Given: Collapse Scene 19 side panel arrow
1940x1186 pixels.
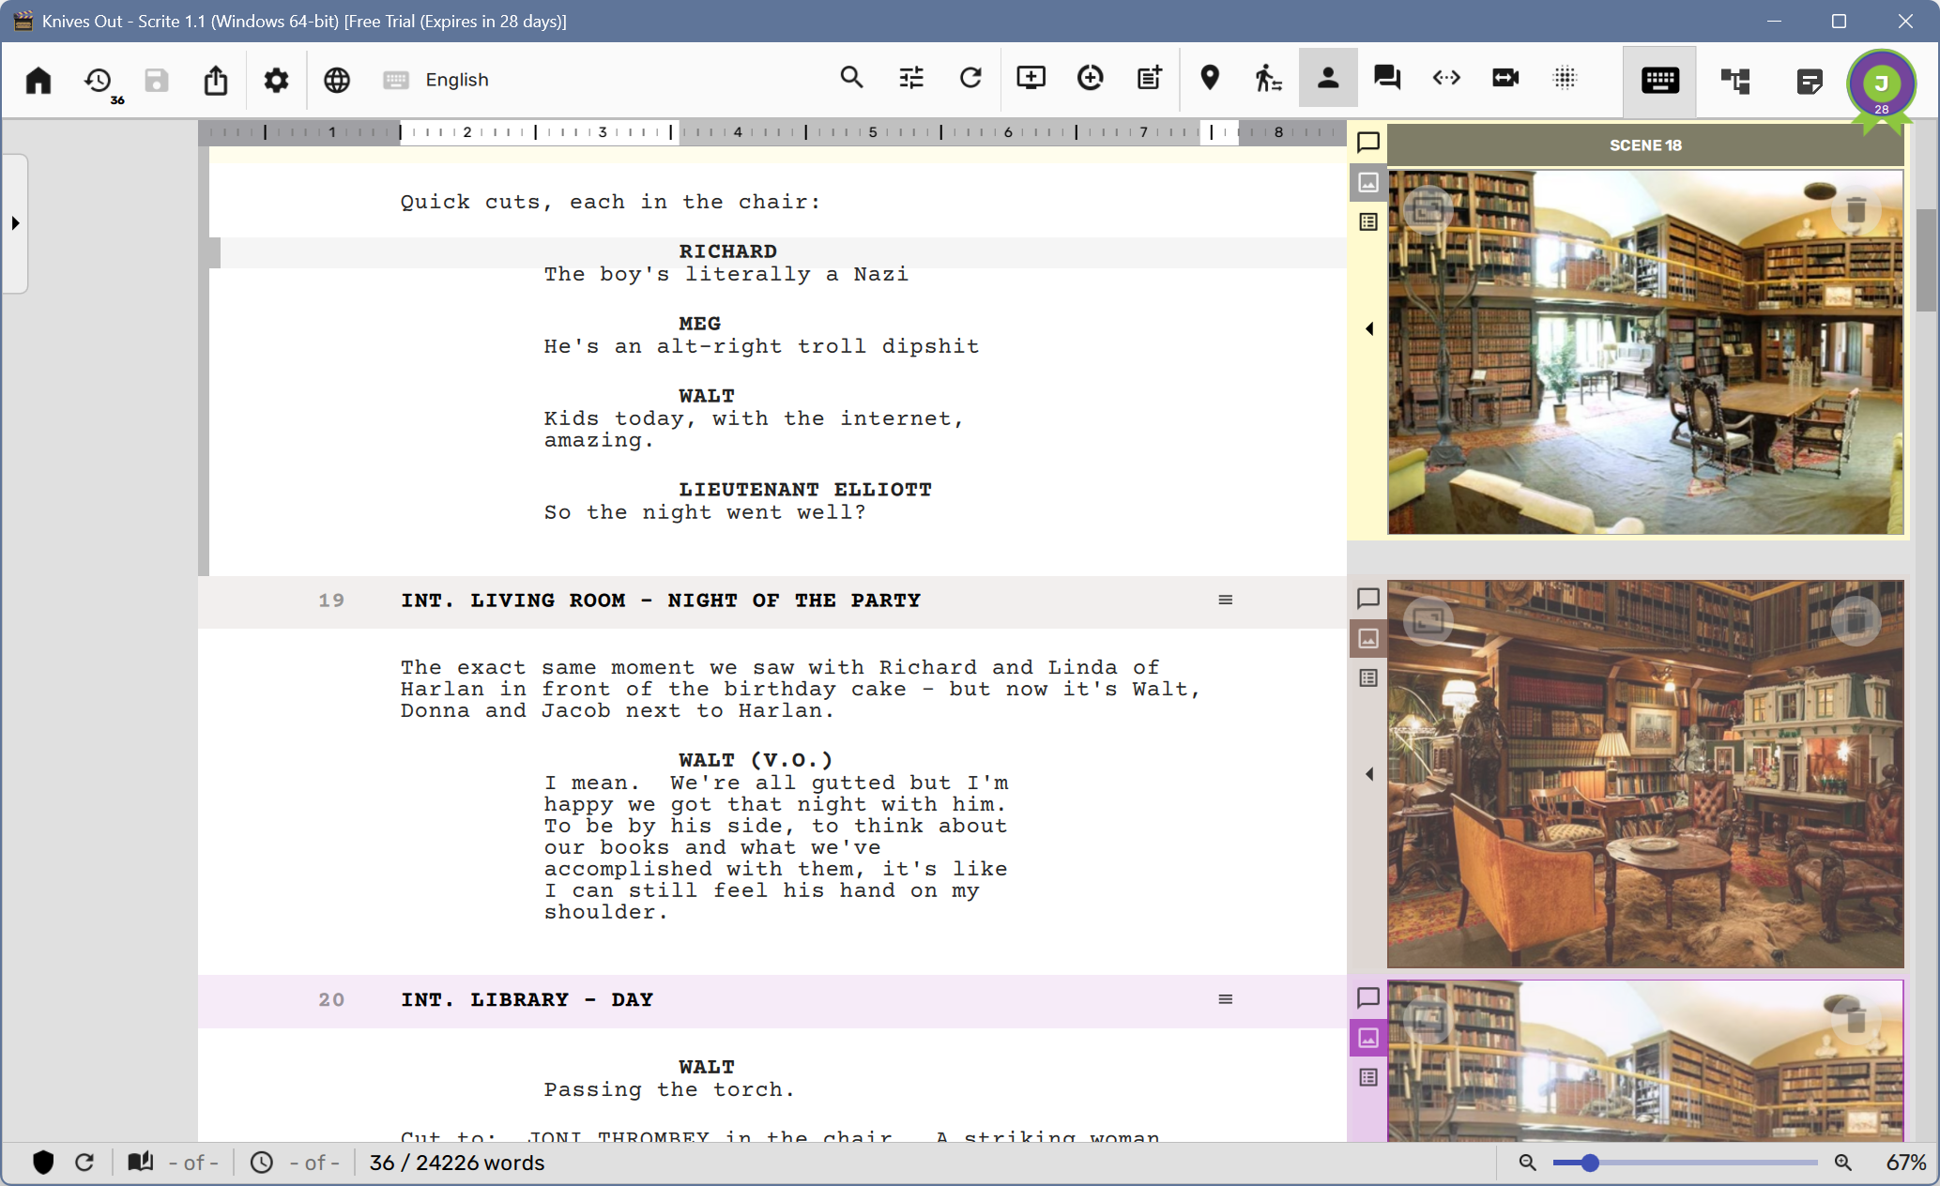Looking at the screenshot, I should (x=1369, y=774).
